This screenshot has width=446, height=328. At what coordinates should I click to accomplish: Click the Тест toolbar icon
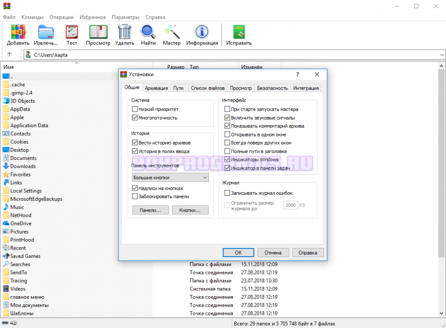point(72,33)
